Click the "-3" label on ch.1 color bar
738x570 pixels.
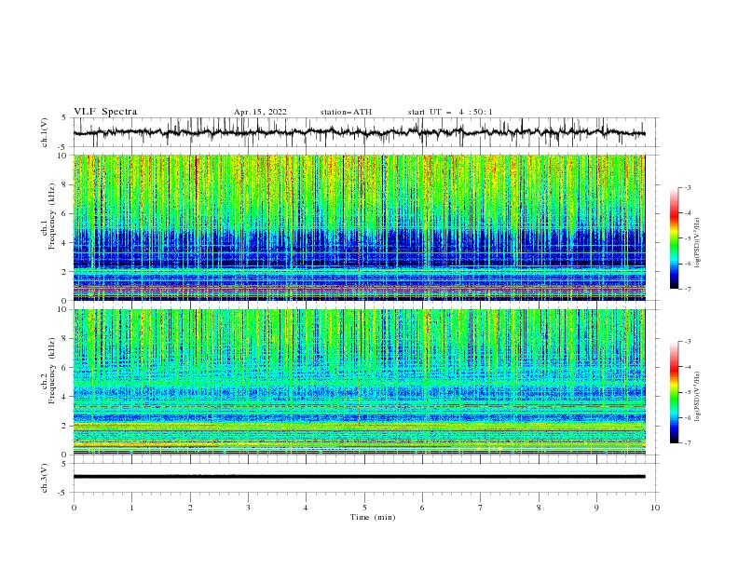pyautogui.click(x=687, y=187)
